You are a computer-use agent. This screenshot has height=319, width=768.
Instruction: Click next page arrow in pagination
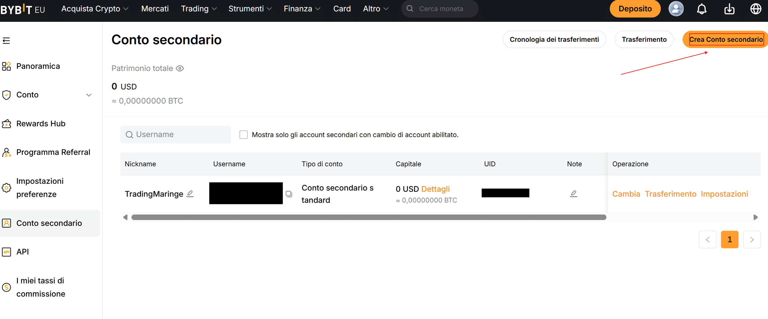click(x=752, y=239)
